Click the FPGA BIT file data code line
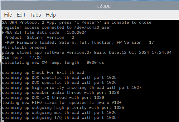This screenshot has height=122, width=179. click(44, 33)
